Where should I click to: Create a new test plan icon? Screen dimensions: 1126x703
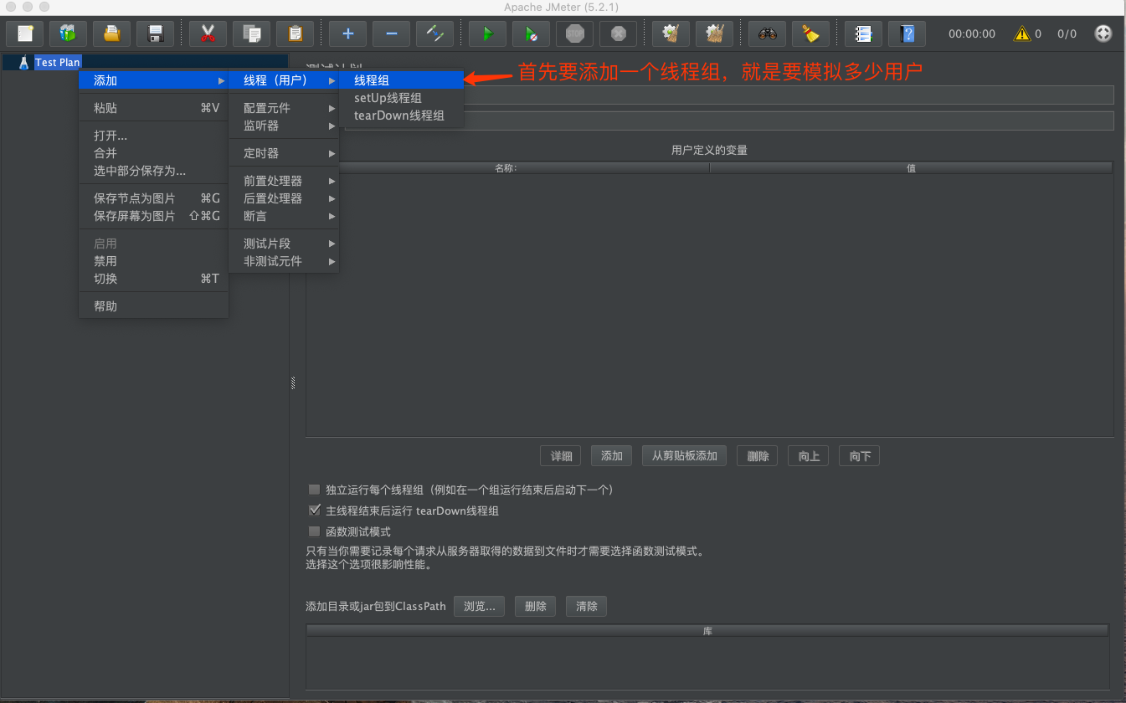(25, 34)
